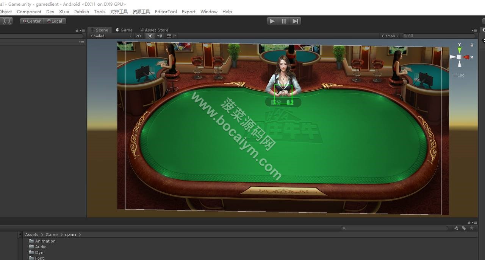The width and height of the screenshot is (485, 260).
Task: Click the green Y axis gizmo cone
Action: 459,50
